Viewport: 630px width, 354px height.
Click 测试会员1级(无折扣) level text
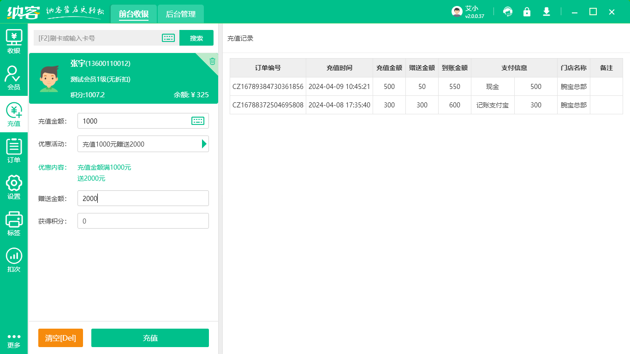click(101, 79)
